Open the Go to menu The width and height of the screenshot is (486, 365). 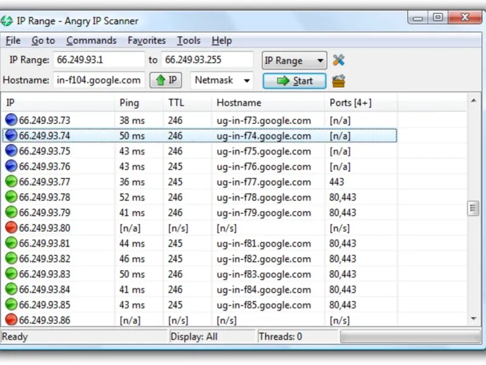[43, 40]
